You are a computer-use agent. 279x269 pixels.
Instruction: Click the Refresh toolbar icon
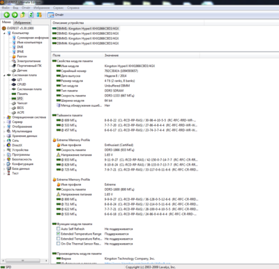pyautogui.click(x=31, y=15)
